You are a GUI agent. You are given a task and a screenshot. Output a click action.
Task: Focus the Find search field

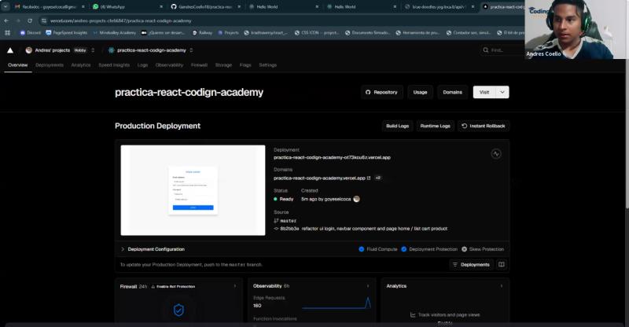coord(502,50)
